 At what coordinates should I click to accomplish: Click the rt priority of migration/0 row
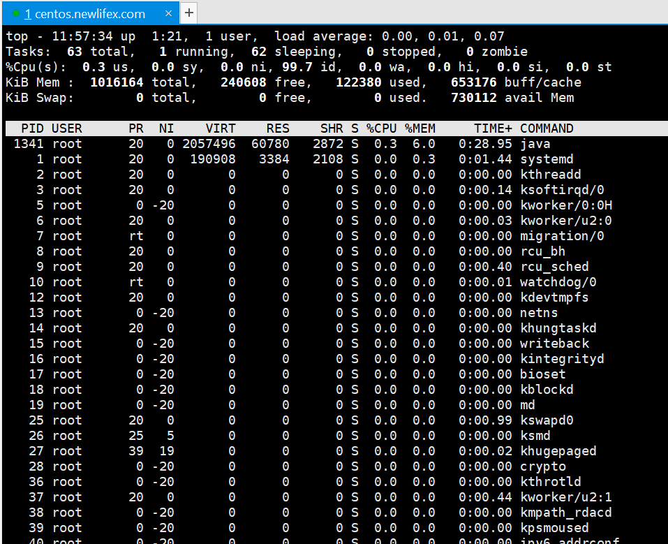[136, 236]
